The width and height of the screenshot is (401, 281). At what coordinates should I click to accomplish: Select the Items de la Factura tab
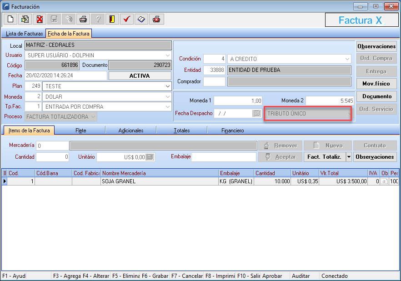coord(29,130)
